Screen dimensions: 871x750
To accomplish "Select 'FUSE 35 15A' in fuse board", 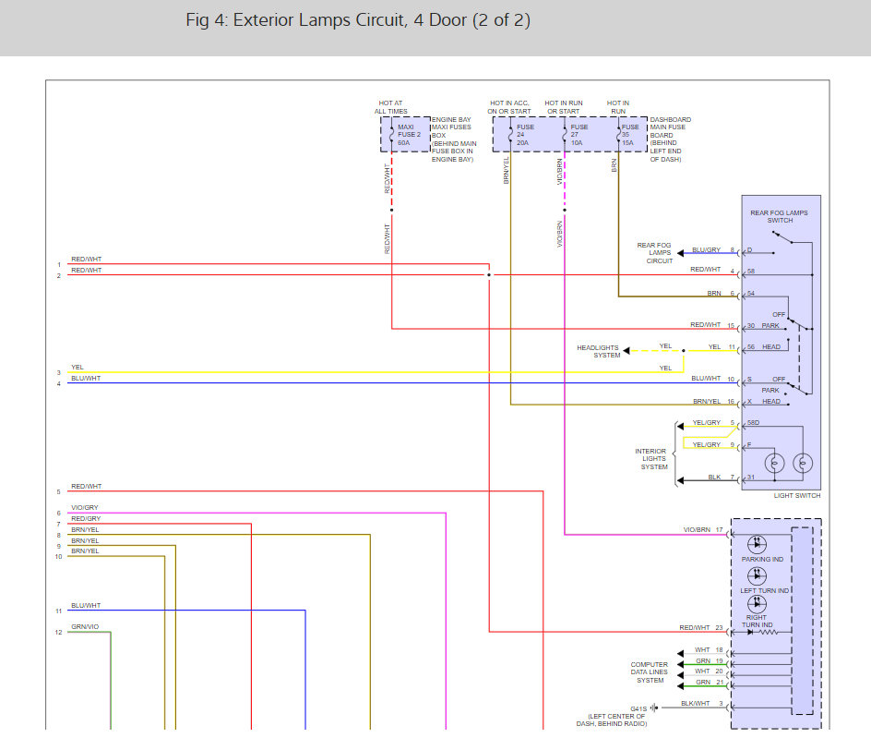I will pos(629,135).
